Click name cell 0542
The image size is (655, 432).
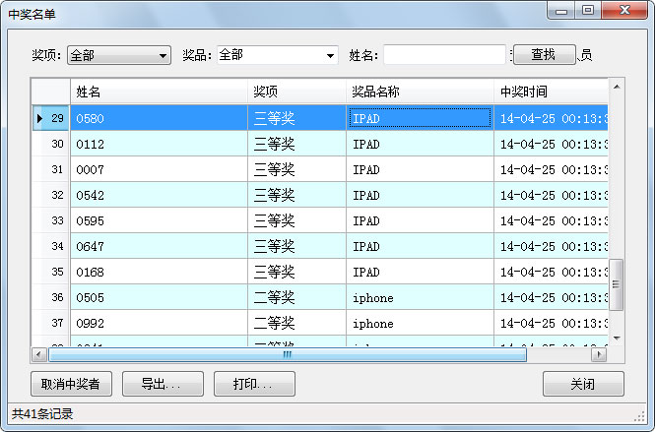pos(159,195)
